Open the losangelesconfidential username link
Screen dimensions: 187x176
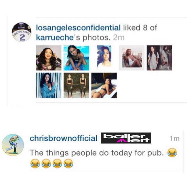(78, 28)
